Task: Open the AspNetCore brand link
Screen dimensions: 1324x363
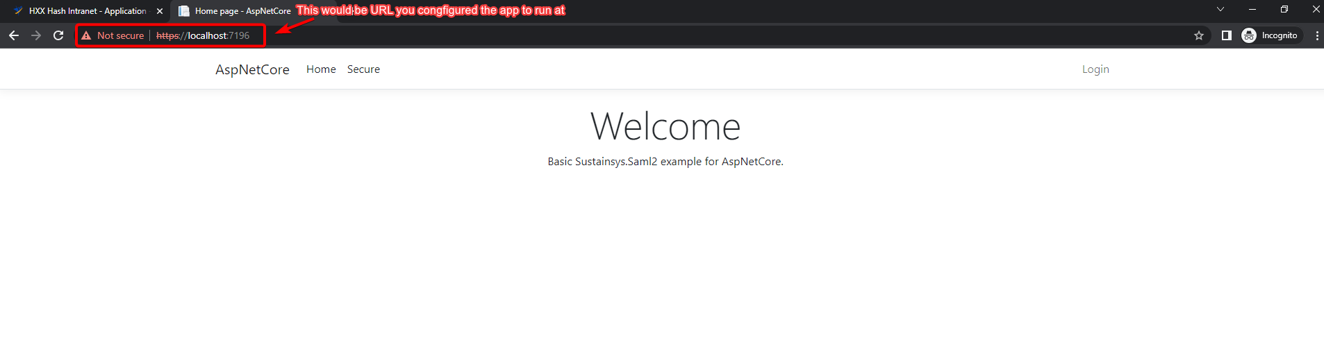Action: (x=252, y=69)
